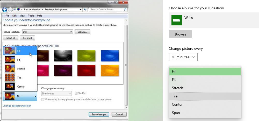
Task: Open the Tools menu
Action: 31,16
